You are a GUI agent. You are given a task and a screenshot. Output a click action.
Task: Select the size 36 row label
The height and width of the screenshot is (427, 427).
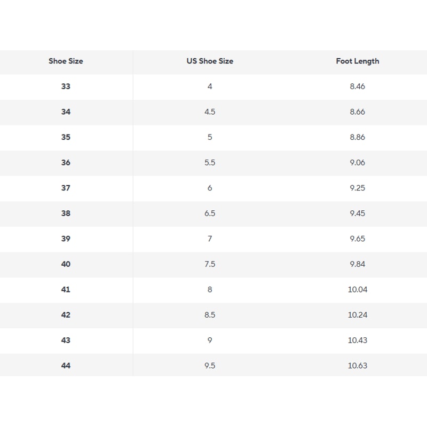[66, 163]
